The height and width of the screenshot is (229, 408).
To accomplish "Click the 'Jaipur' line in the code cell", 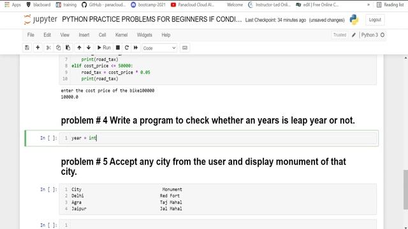I will [x=79, y=209].
